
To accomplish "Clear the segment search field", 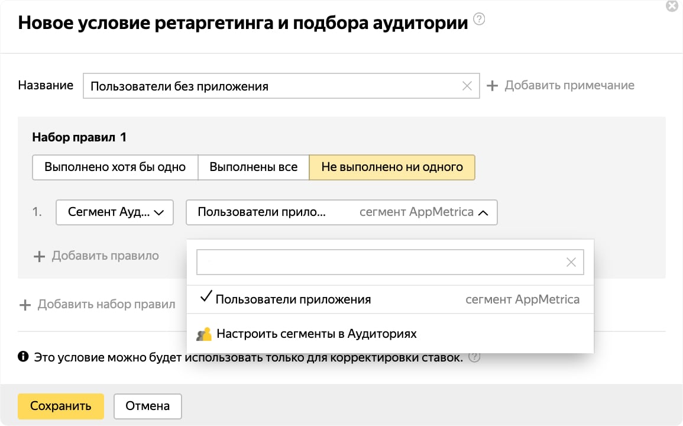I will coord(570,262).
